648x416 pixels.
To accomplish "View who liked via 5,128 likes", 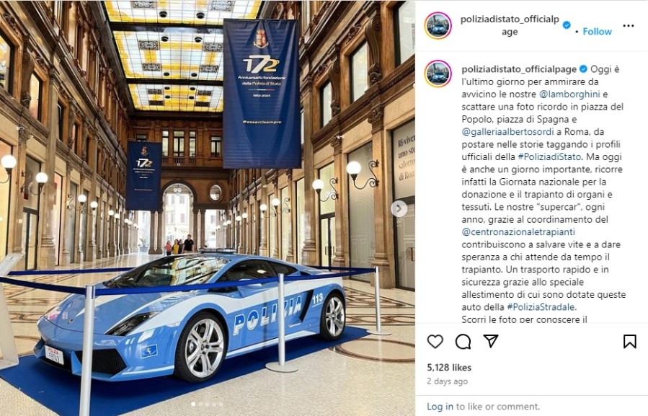I will (449, 367).
